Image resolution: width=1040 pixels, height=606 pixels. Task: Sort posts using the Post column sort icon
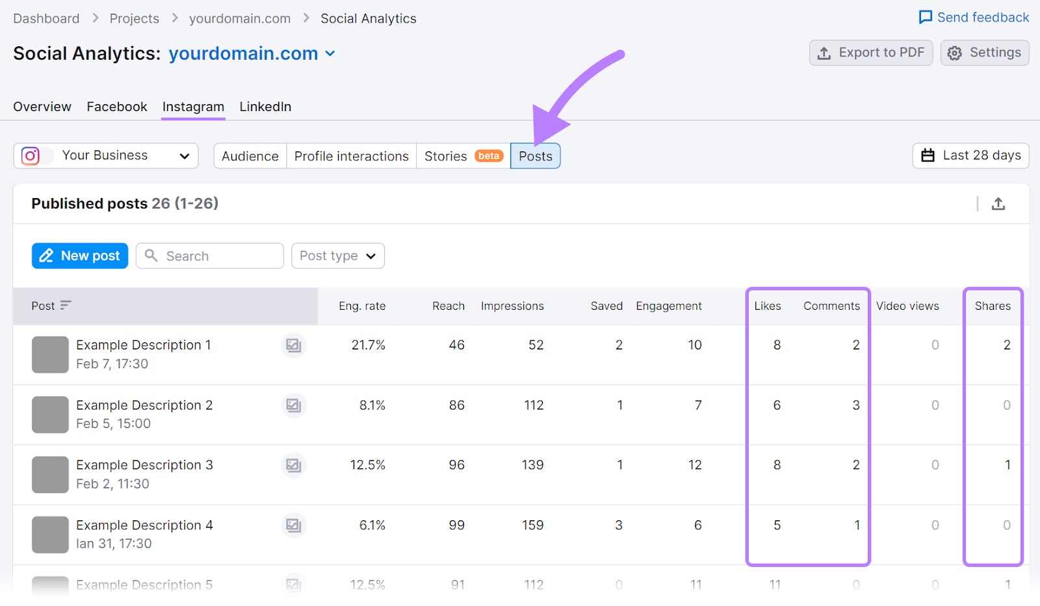(65, 305)
